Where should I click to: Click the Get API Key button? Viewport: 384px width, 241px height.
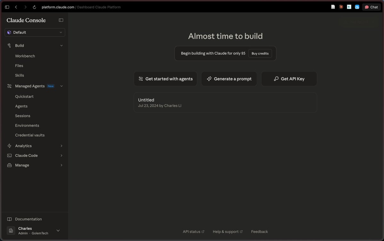pos(289,79)
